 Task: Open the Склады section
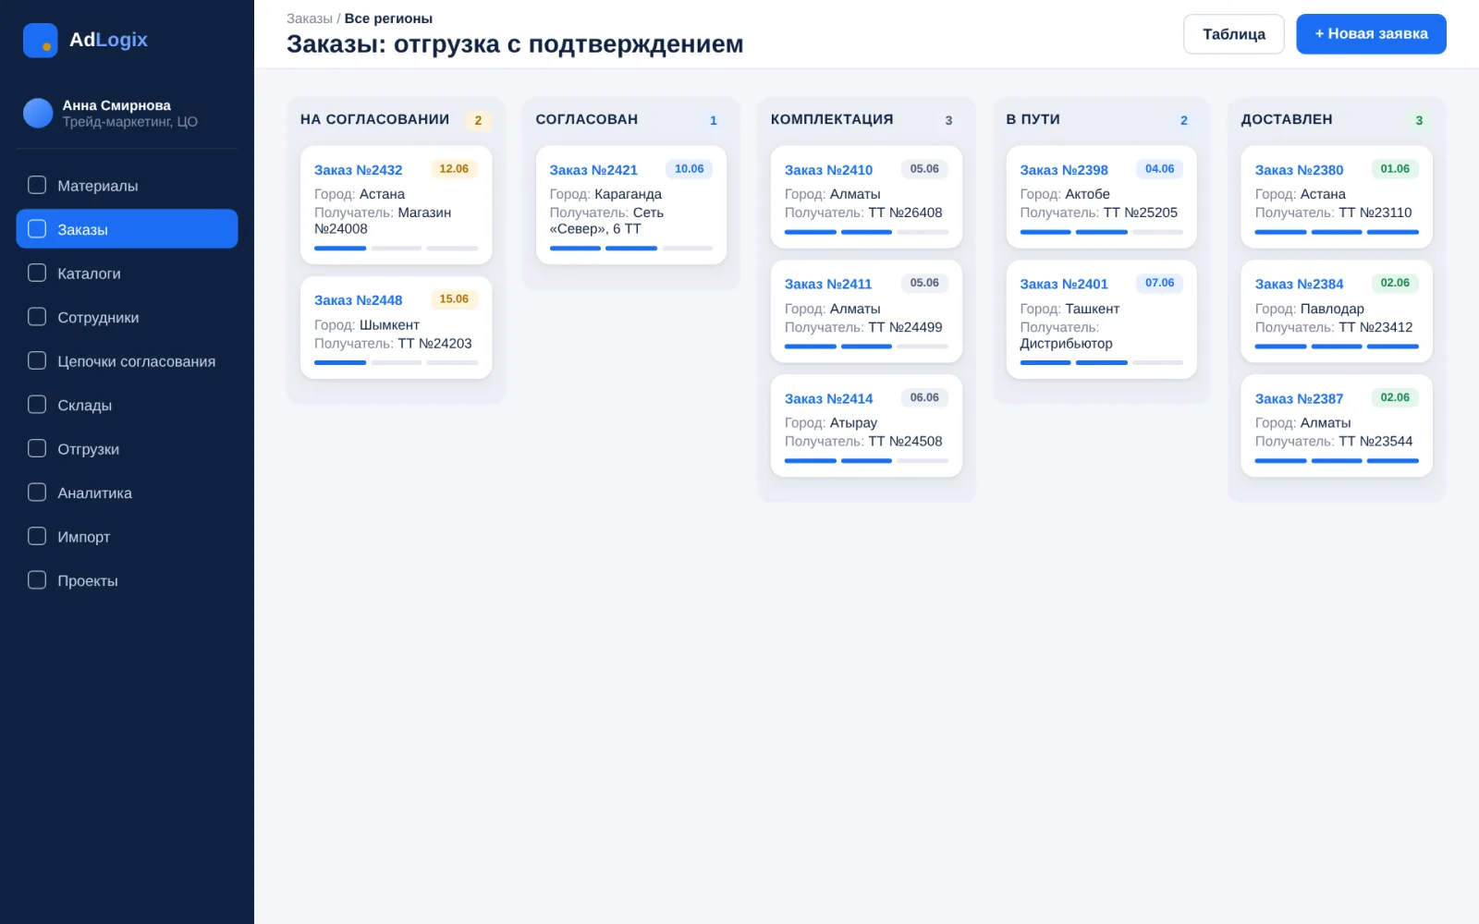[x=127, y=405]
